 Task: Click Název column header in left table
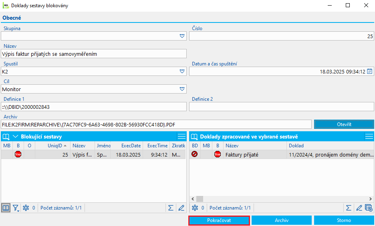(82, 145)
